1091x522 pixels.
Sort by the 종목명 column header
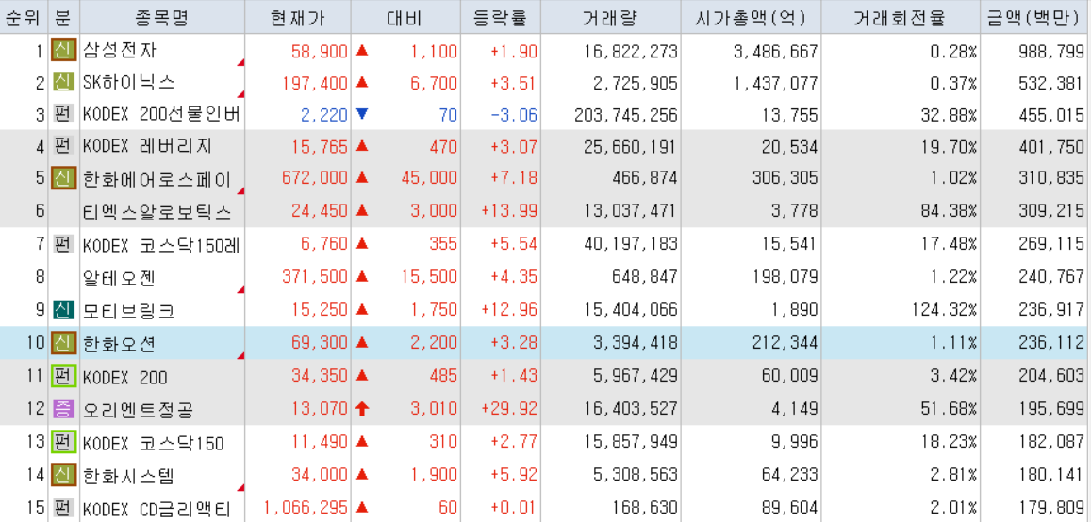162,17
